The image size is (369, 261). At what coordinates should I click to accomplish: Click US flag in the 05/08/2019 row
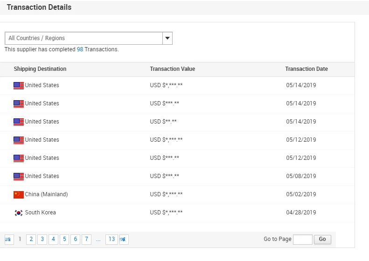point(19,176)
